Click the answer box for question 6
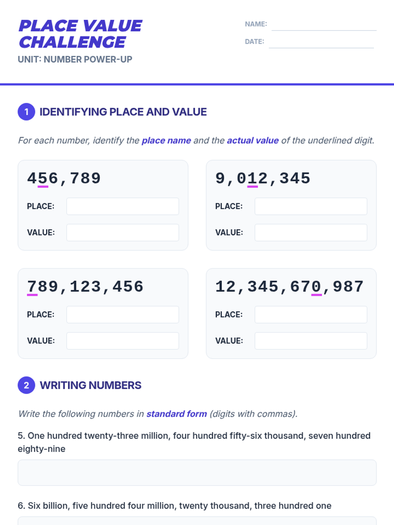 click(197, 521)
